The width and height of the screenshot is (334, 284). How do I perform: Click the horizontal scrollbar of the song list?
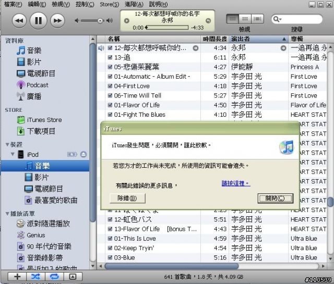click(172, 266)
